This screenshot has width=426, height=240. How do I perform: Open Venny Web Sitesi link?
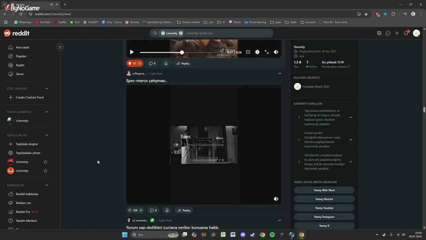pos(324,190)
